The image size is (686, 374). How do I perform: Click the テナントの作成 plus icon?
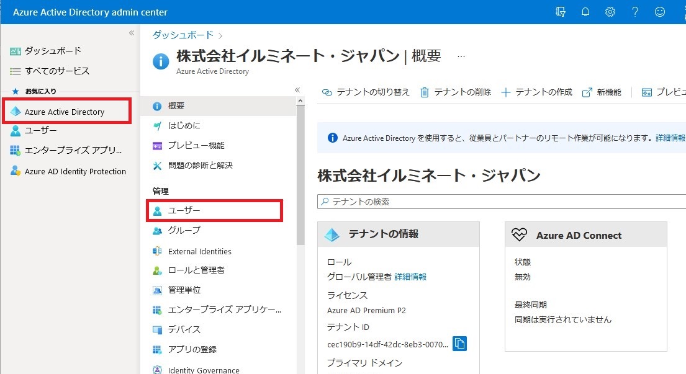pos(506,92)
